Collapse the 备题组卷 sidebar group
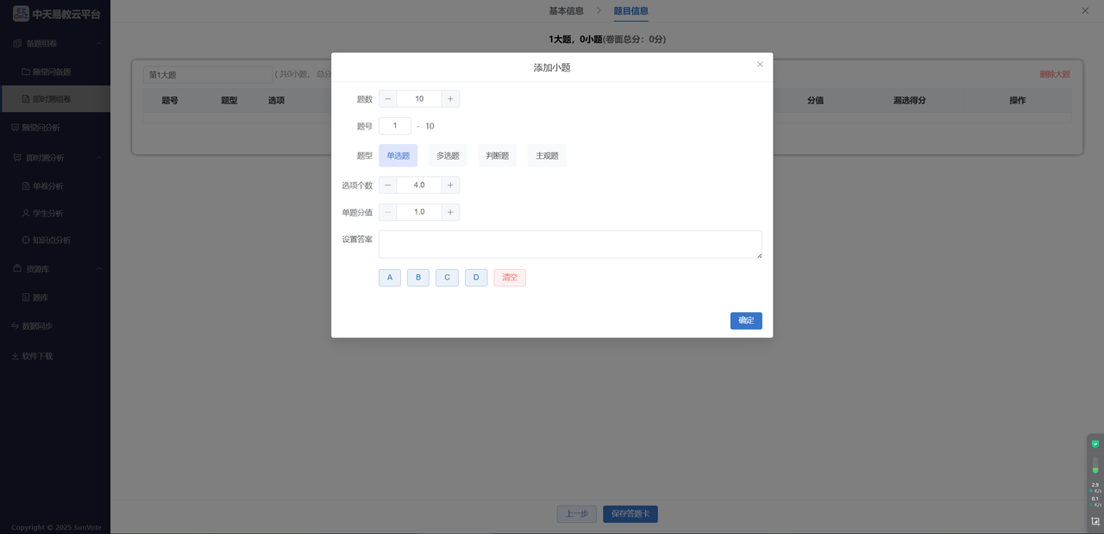1104x534 pixels. click(99, 43)
